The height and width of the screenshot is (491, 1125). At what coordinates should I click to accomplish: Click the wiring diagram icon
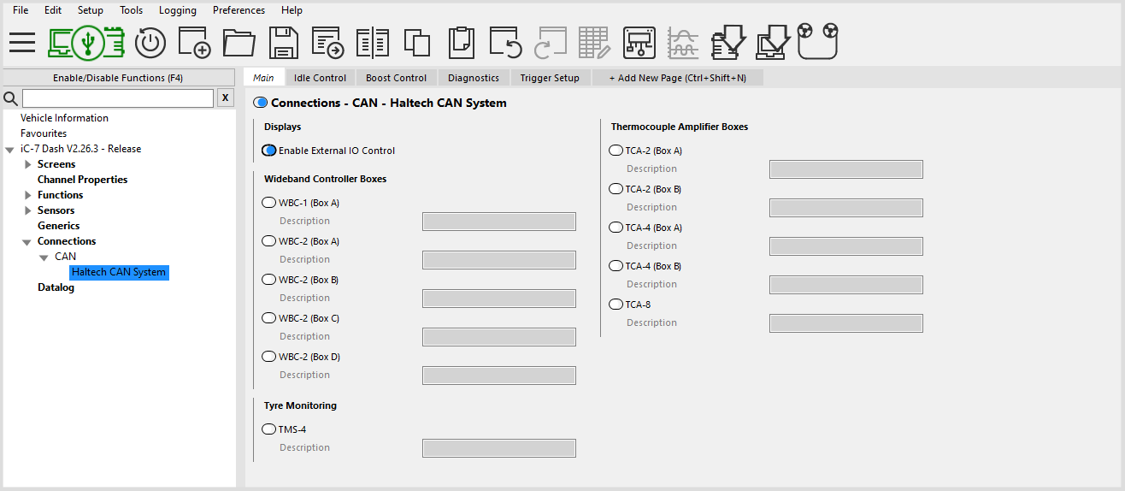coord(639,42)
